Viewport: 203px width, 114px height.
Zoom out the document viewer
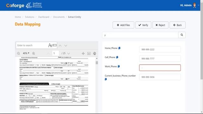pos(18,53)
